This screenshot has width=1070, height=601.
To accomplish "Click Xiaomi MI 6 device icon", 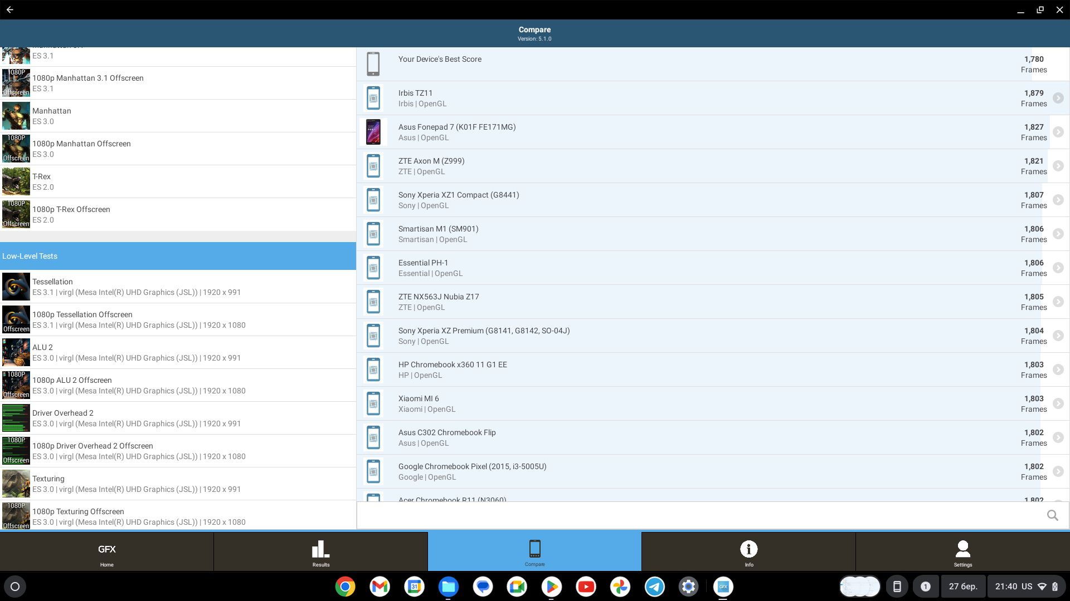I will (x=373, y=403).
